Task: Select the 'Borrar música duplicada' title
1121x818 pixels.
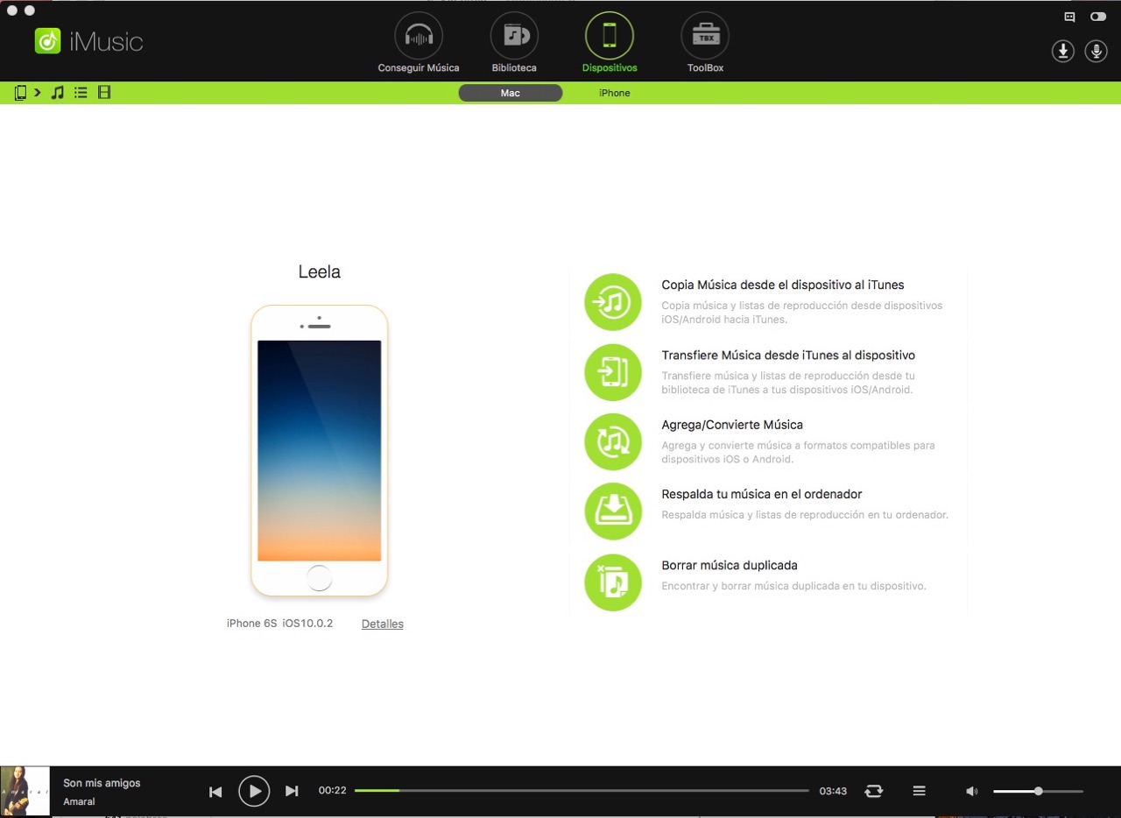Action: 730,565
